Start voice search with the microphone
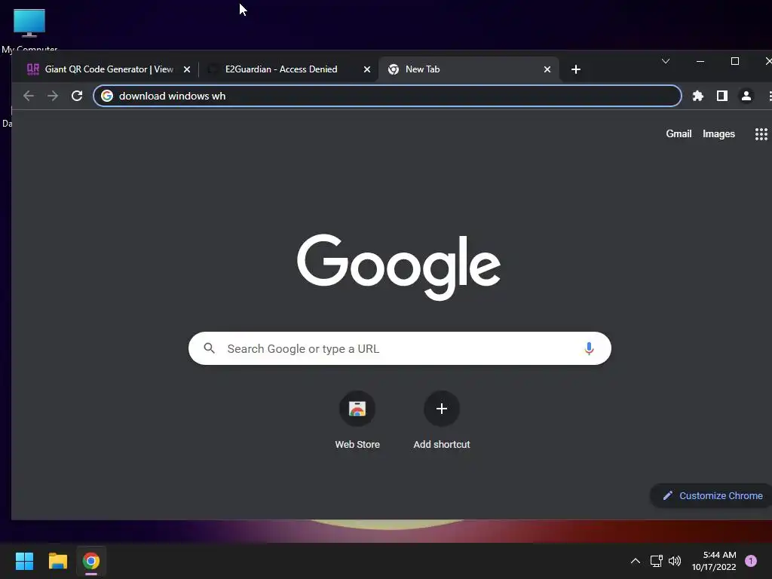This screenshot has height=579, width=772. [589, 348]
